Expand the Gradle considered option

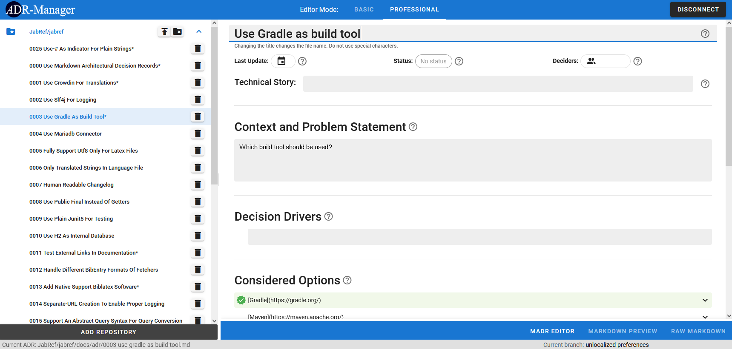(705, 300)
